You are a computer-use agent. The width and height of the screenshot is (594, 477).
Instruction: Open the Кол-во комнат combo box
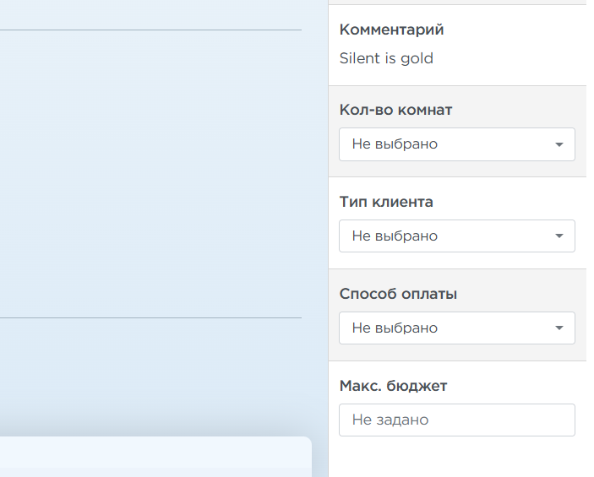coord(456,144)
